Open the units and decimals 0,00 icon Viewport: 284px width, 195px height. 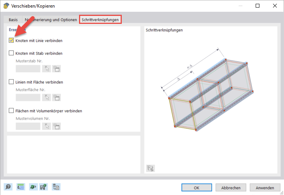pyautogui.click(x=21, y=187)
